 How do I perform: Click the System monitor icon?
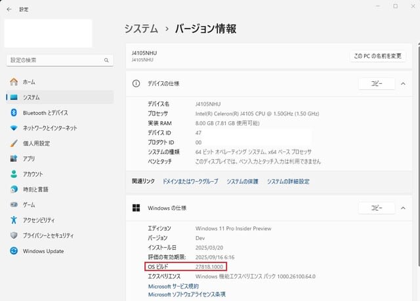14,97
